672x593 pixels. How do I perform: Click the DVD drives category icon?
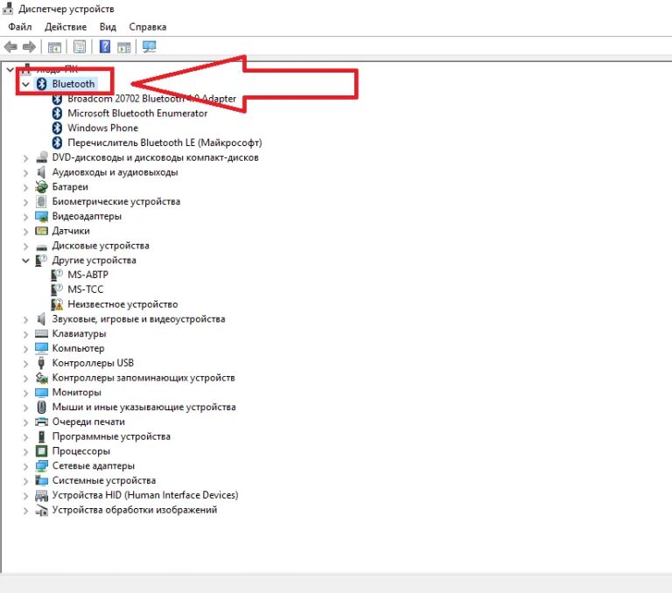click(42, 157)
